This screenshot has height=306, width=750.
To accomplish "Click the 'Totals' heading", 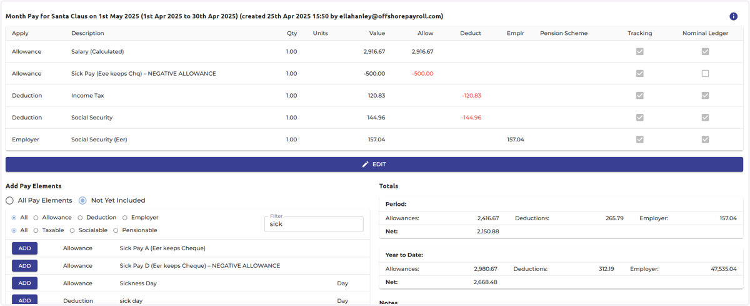I will pyautogui.click(x=389, y=186).
